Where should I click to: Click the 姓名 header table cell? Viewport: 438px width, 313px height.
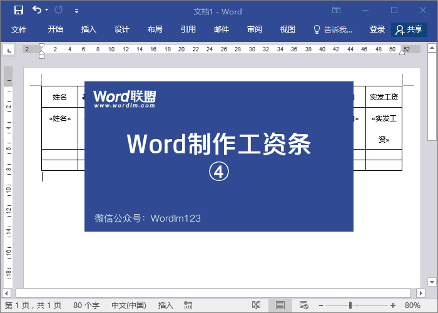coord(60,97)
